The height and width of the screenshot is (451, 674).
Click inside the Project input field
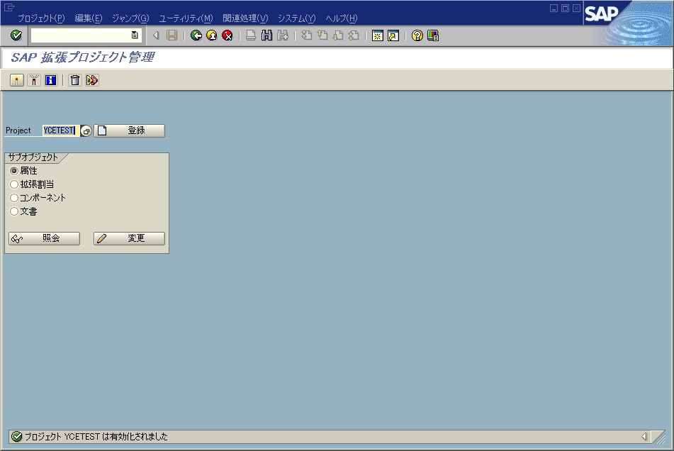click(60, 130)
